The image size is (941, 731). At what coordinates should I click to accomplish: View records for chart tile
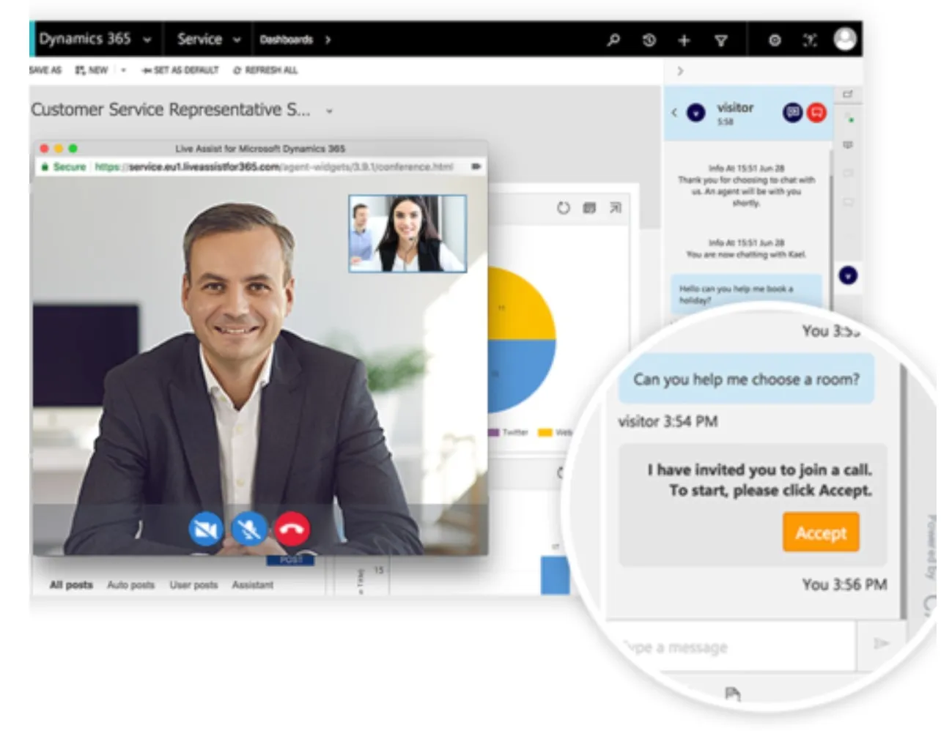click(589, 208)
